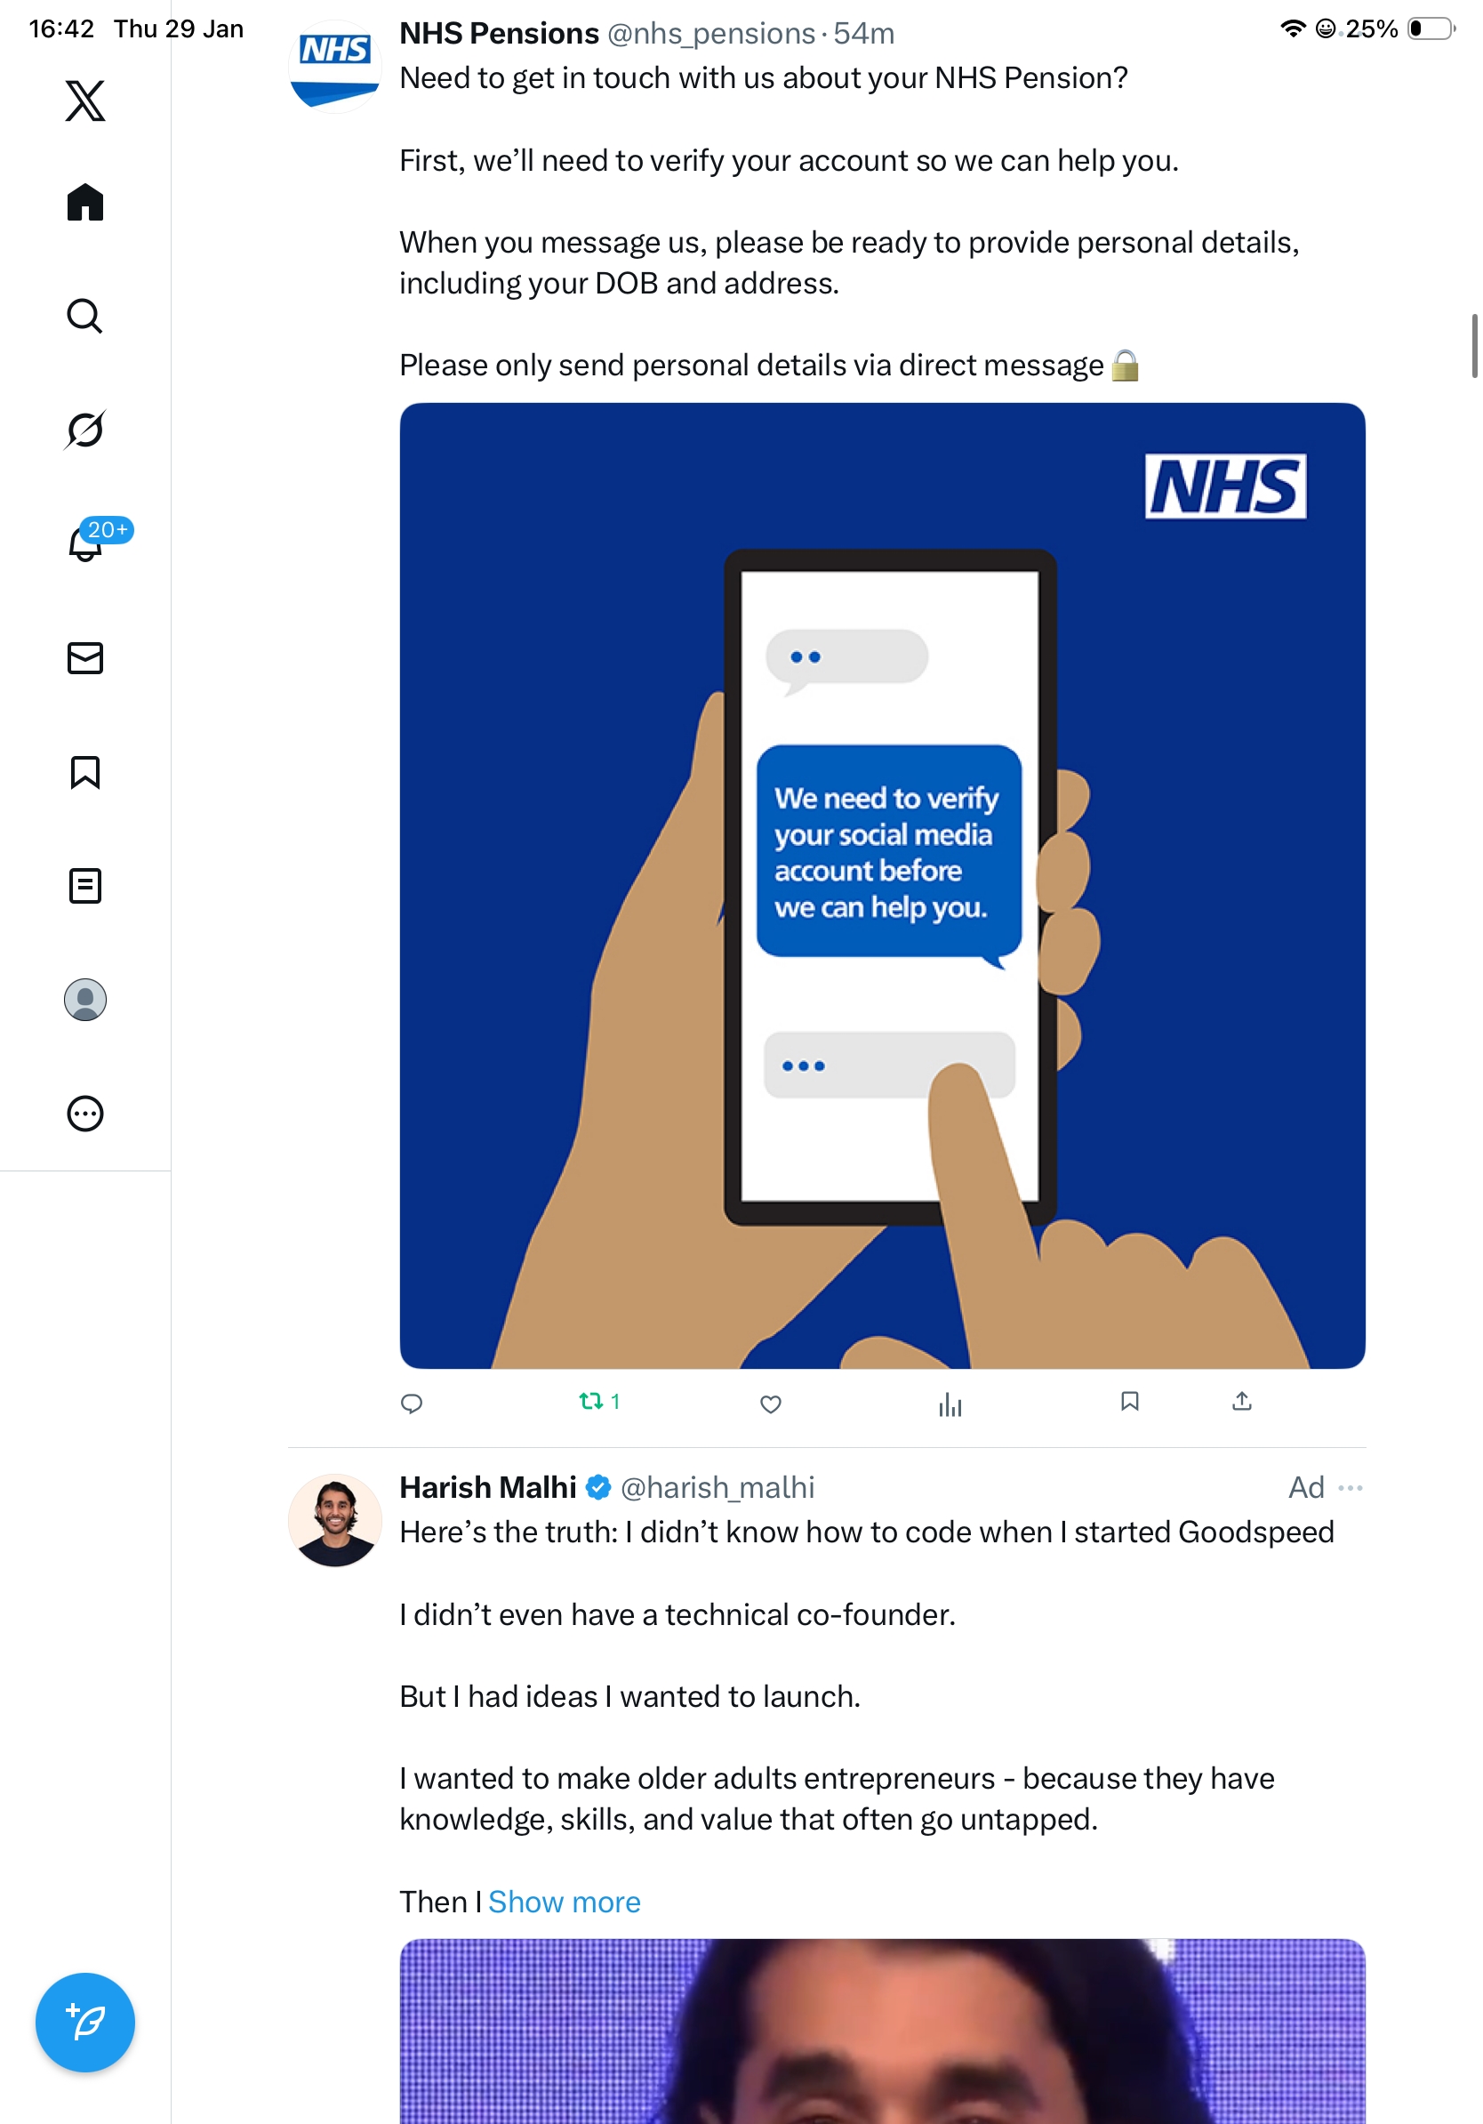Open your profile avatar in sidebar
Image resolution: width=1483 pixels, height=2124 pixels.
85,999
